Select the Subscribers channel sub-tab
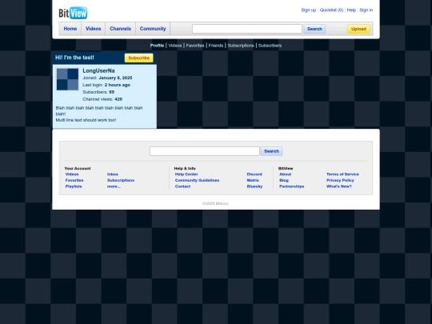Image resolution: width=432 pixels, height=324 pixels. pyautogui.click(x=270, y=46)
